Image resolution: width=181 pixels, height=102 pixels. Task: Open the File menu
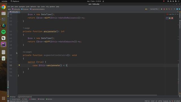pyautogui.click(x=9, y=7)
